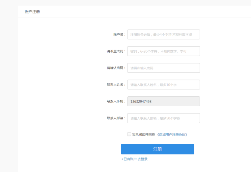Screen dimensions: 251x172
Task: Click the < arrow before 已有账户
Action: click(x=122, y=159)
